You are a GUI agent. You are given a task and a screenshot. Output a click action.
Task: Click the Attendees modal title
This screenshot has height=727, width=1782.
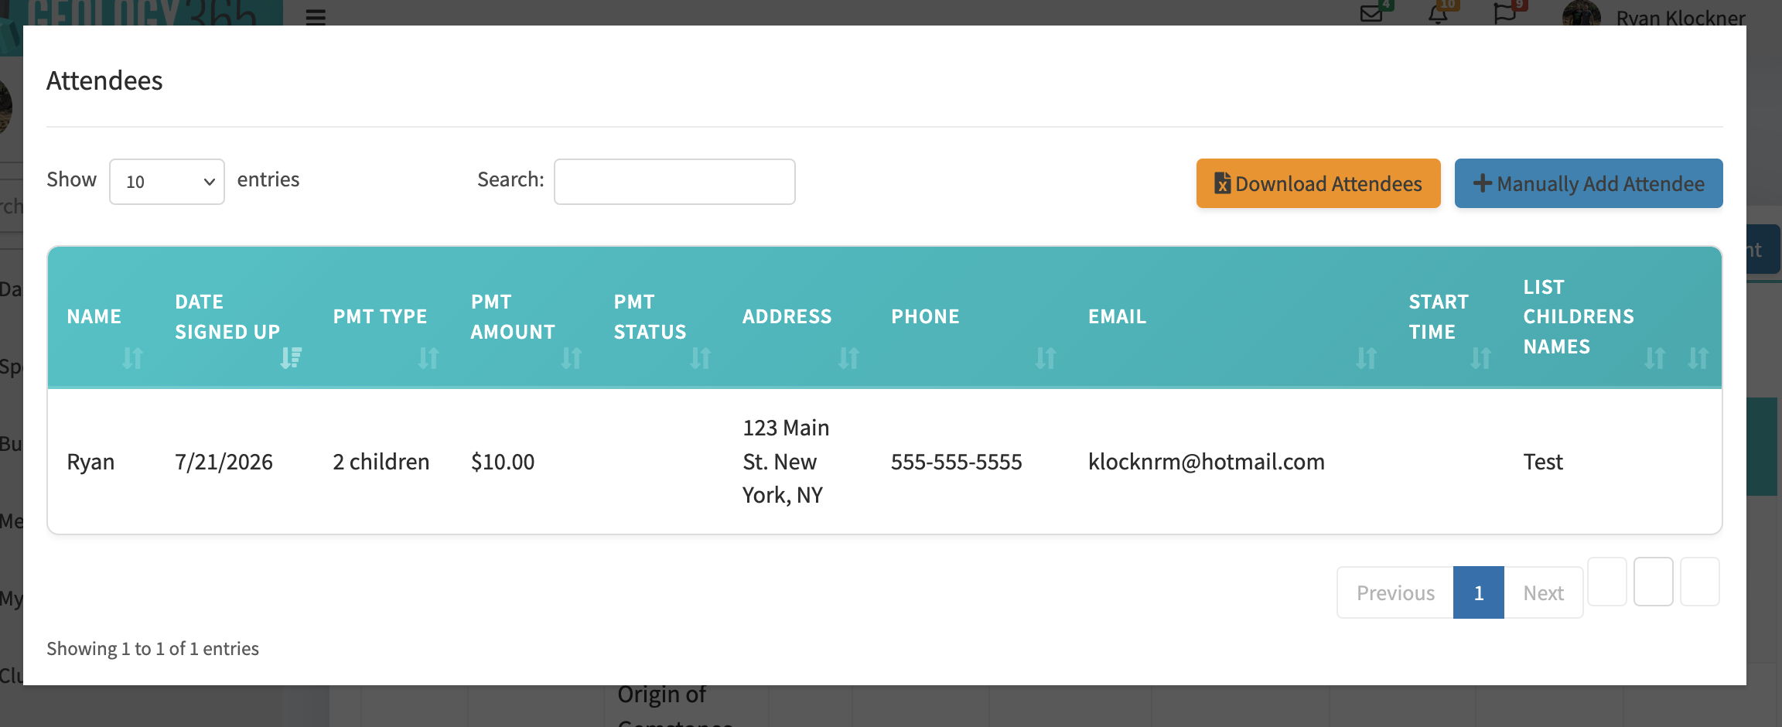tap(104, 80)
